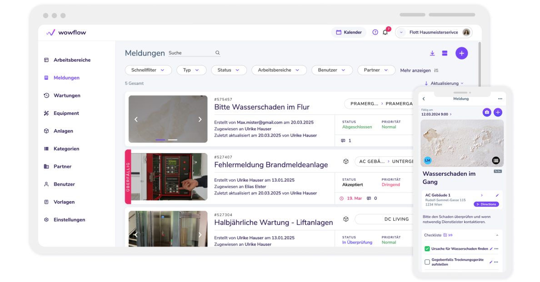
Task: Click the search magnifier icon
Action: coord(218,53)
